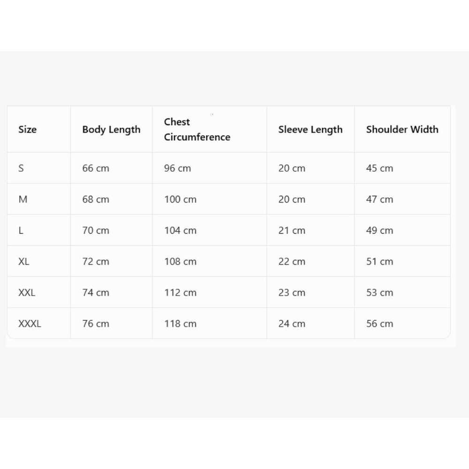Click the 56 cm shoulder width cell

pyautogui.click(x=379, y=324)
